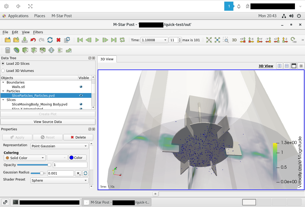The height and width of the screenshot is (207, 305).
Task: Set view direction to -Y
Action: click(268, 40)
